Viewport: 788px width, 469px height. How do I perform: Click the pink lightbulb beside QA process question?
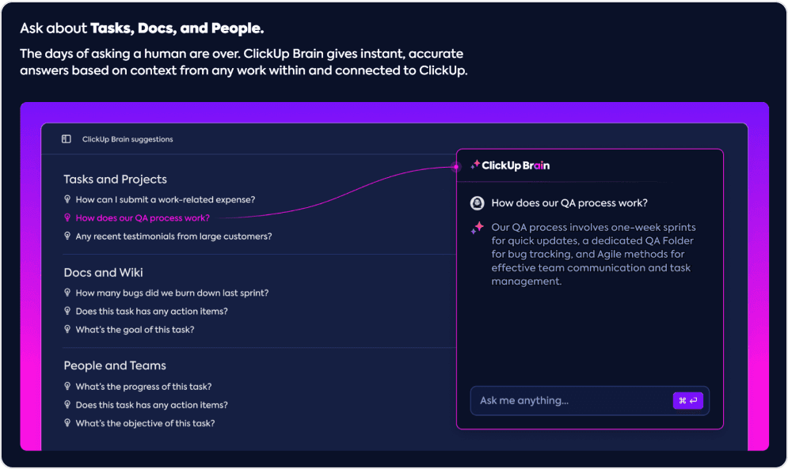click(x=67, y=217)
